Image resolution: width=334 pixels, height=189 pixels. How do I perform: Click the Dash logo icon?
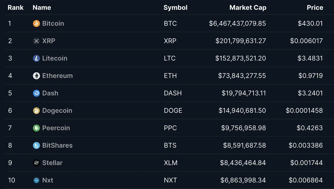click(x=36, y=93)
